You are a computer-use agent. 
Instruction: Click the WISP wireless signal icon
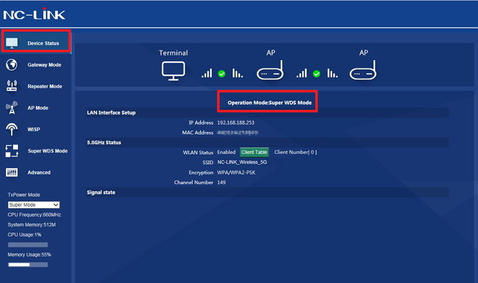point(12,129)
